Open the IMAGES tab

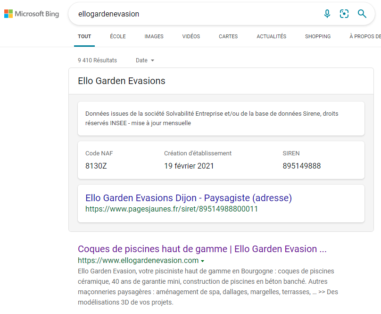pyautogui.click(x=154, y=36)
